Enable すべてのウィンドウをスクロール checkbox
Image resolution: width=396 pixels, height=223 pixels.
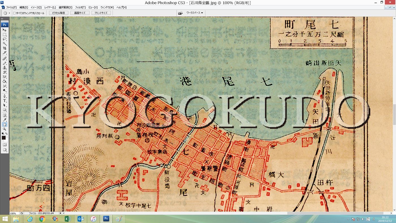click(14, 13)
